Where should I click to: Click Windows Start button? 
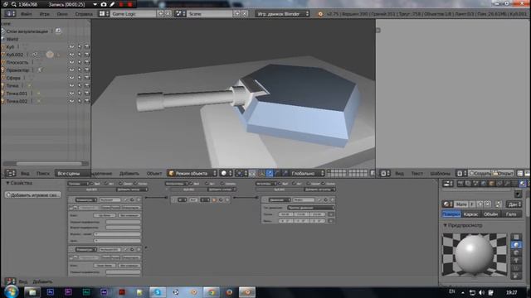[11, 292]
